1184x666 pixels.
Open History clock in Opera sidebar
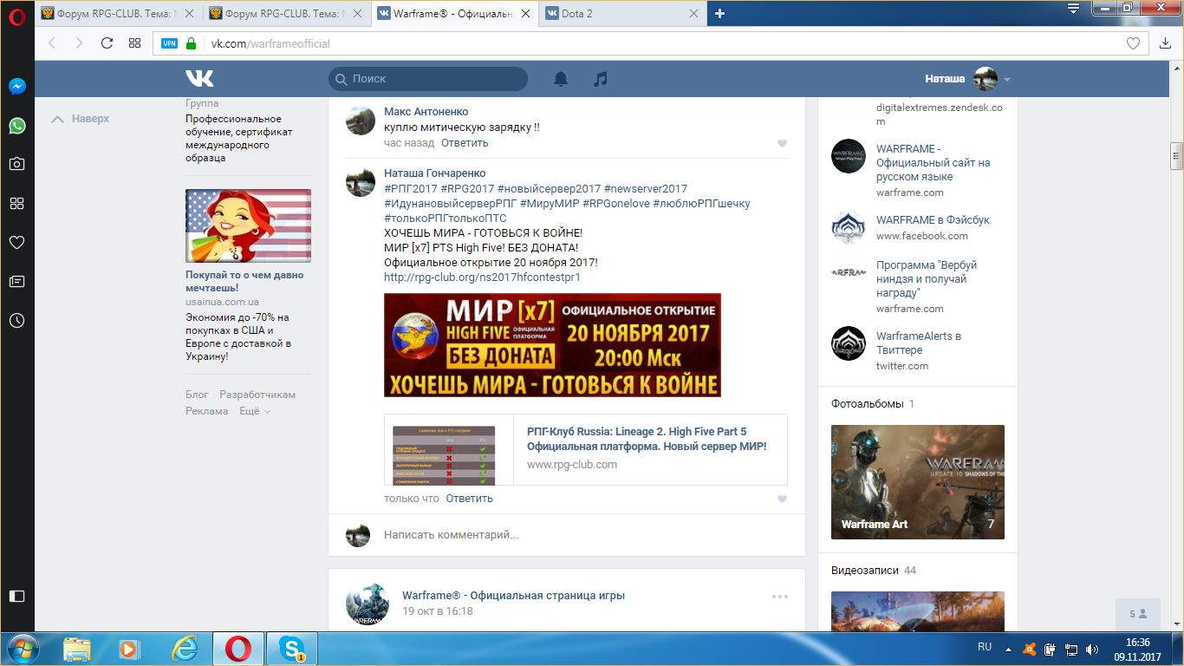(16, 320)
